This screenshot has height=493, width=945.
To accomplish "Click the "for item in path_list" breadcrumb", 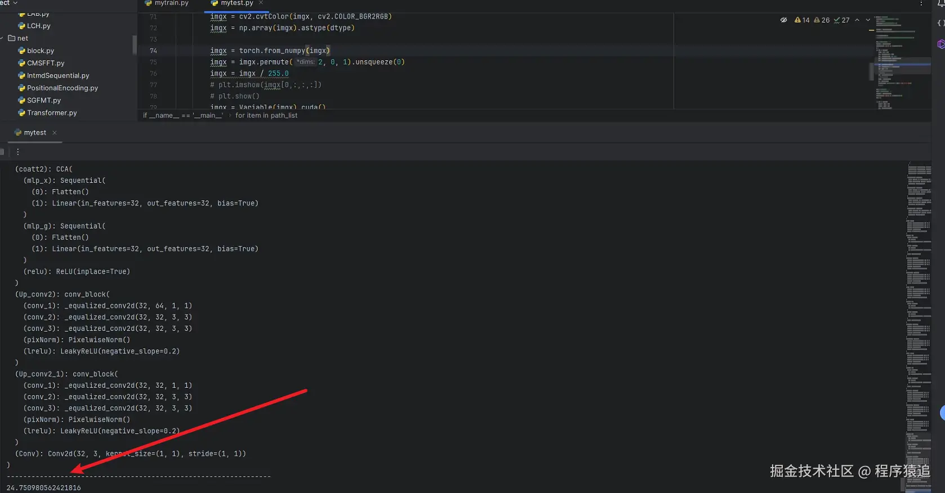I will click(x=266, y=115).
